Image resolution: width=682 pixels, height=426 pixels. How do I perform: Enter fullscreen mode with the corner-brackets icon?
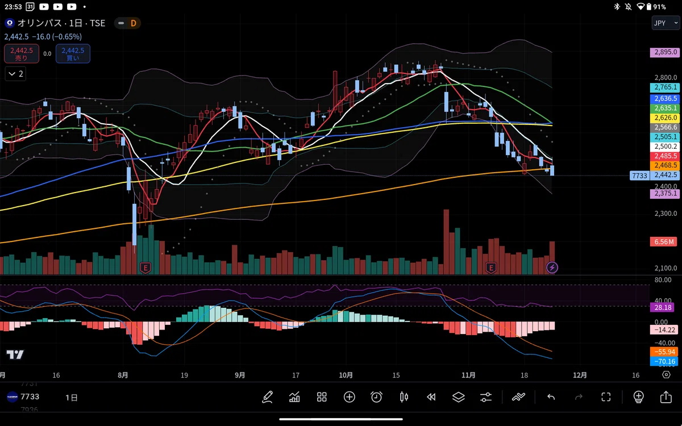(x=606, y=397)
